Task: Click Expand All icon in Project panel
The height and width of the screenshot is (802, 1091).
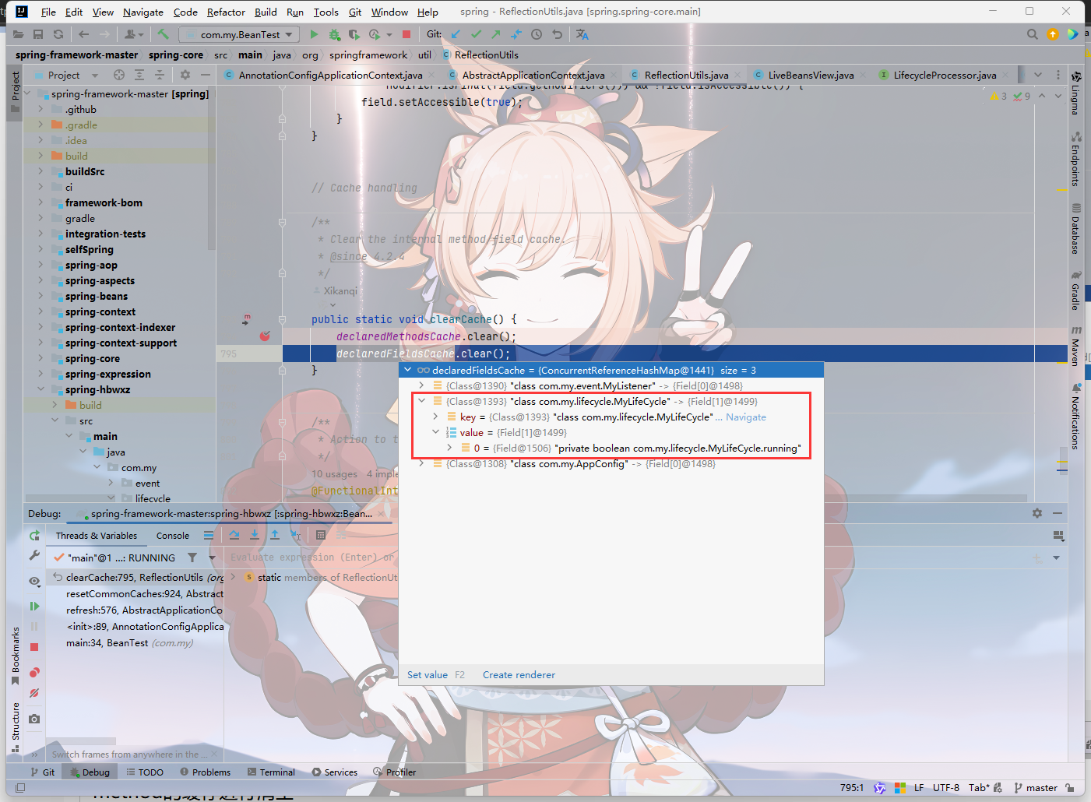Action: [139, 75]
